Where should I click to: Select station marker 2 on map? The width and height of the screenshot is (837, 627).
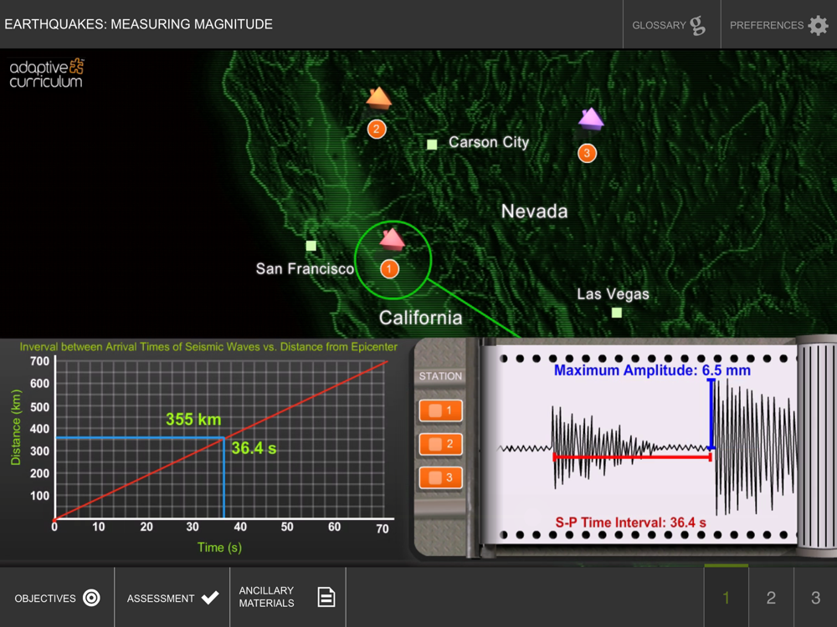(377, 129)
